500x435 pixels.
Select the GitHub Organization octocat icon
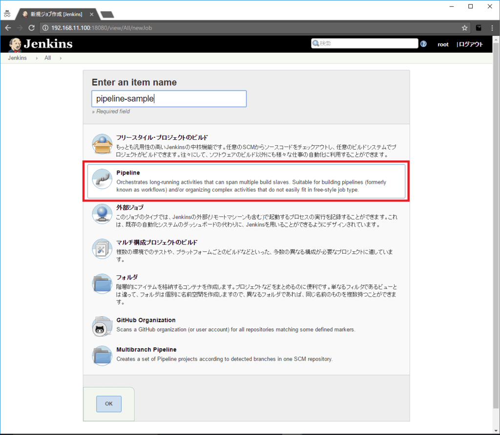point(102,326)
